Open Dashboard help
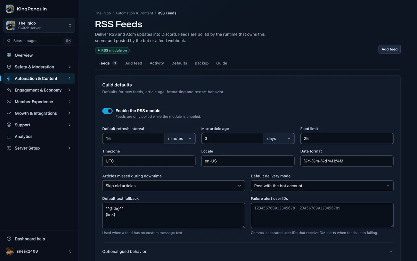The image size is (417, 261). point(39,239)
